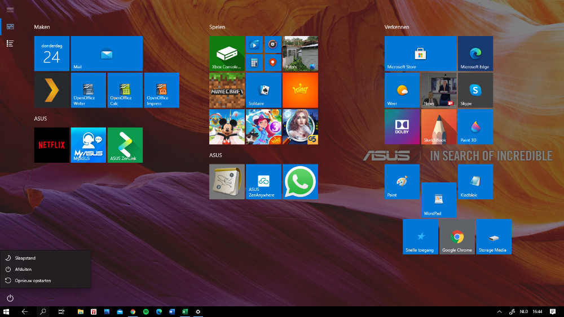Viewport: 564px width, 317px height.
Task: Open the Plex tile
Action: (x=51, y=90)
